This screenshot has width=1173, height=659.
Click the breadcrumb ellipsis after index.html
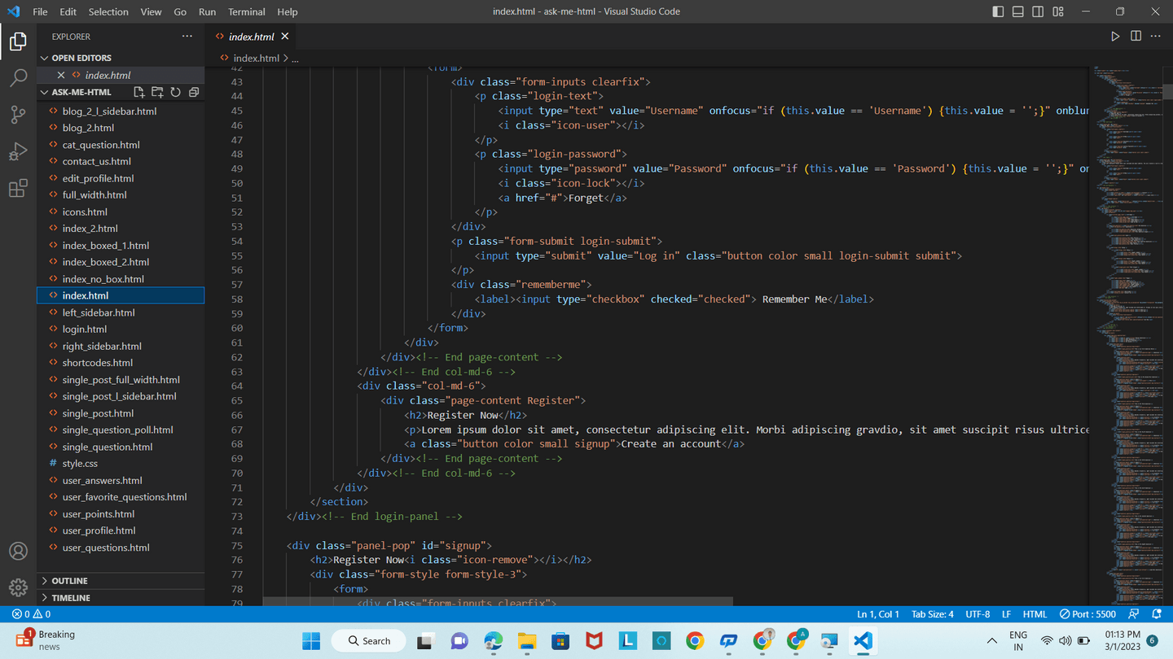coord(295,58)
